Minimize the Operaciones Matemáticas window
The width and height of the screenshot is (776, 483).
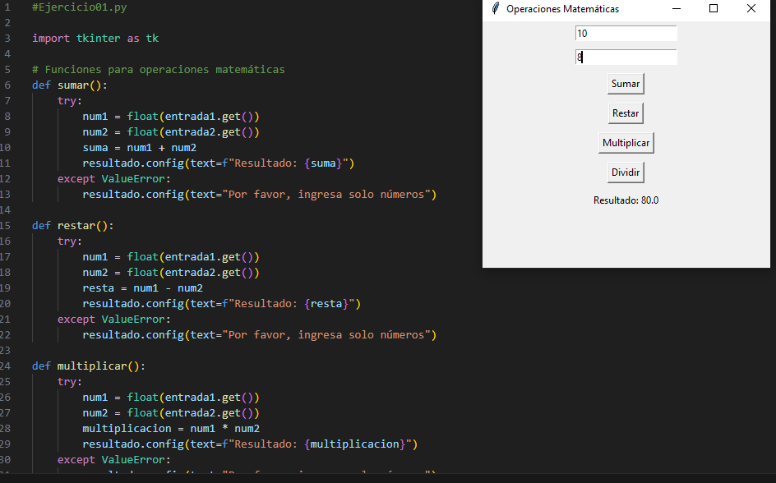677,9
